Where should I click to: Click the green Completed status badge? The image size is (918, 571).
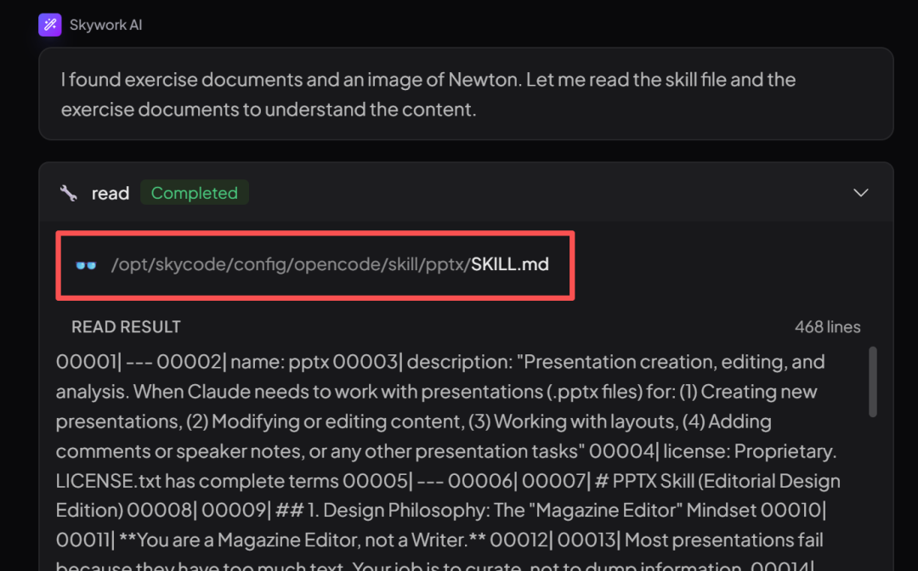click(x=194, y=193)
